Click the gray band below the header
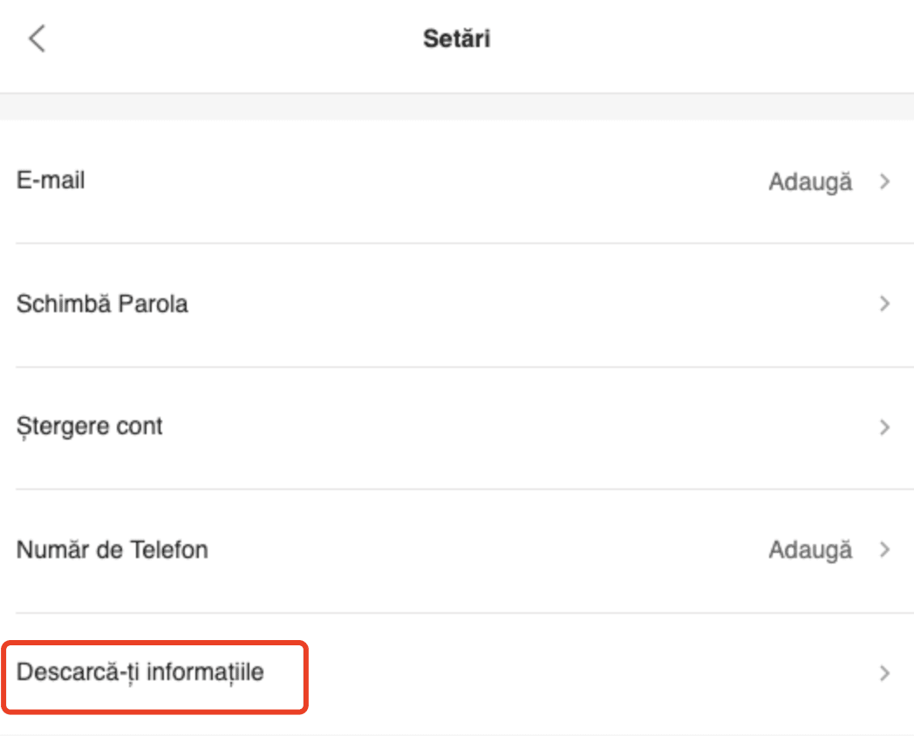 click(x=457, y=106)
